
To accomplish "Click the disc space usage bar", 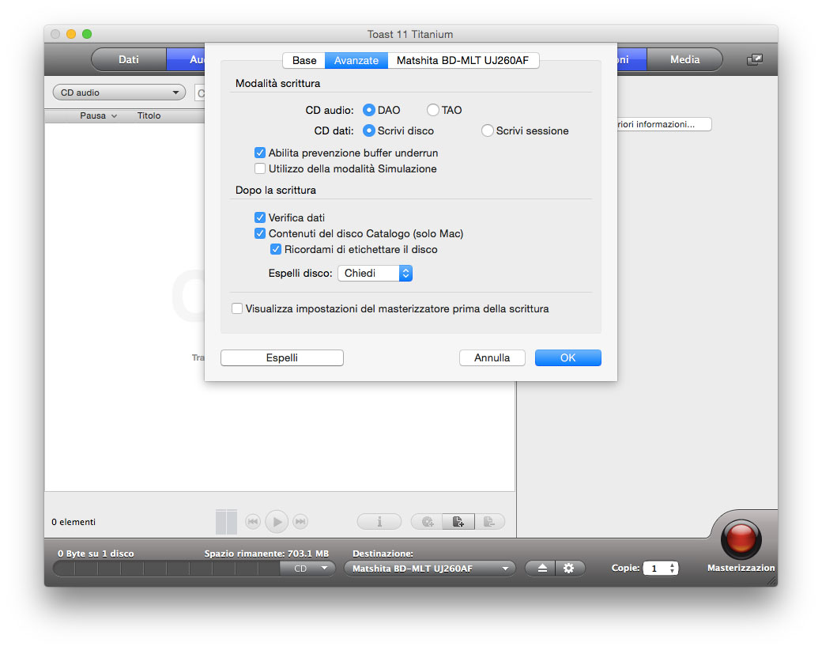I will click(167, 569).
